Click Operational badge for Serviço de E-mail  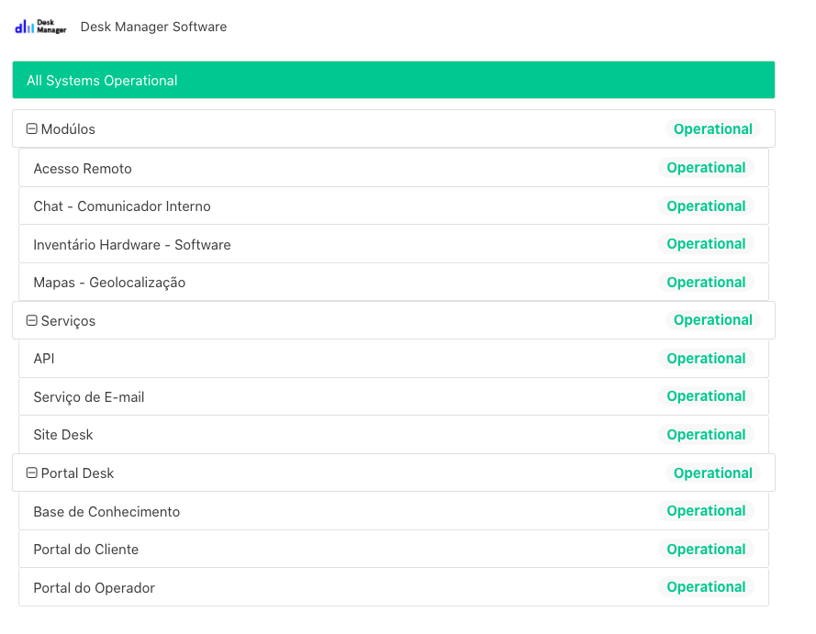coord(706,395)
